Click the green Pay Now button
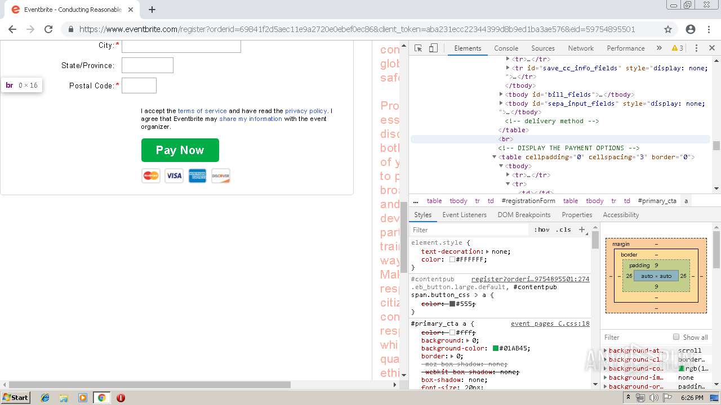The width and height of the screenshot is (721, 405). click(180, 150)
